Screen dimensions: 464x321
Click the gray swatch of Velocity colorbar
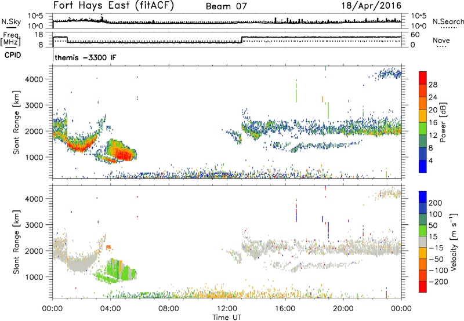click(423, 242)
